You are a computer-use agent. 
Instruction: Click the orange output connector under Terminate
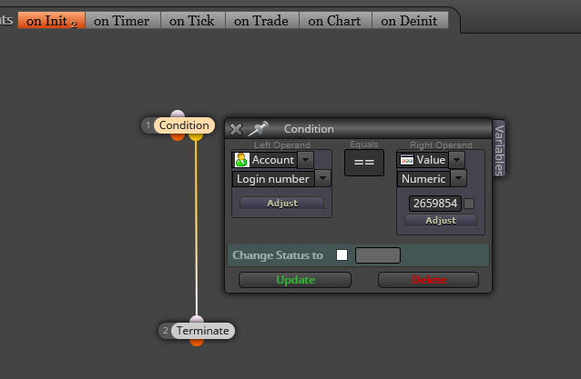click(x=197, y=343)
